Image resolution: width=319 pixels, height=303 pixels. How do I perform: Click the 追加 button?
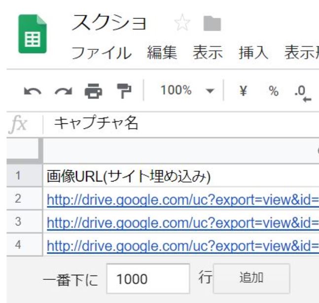(x=251, y=278)
